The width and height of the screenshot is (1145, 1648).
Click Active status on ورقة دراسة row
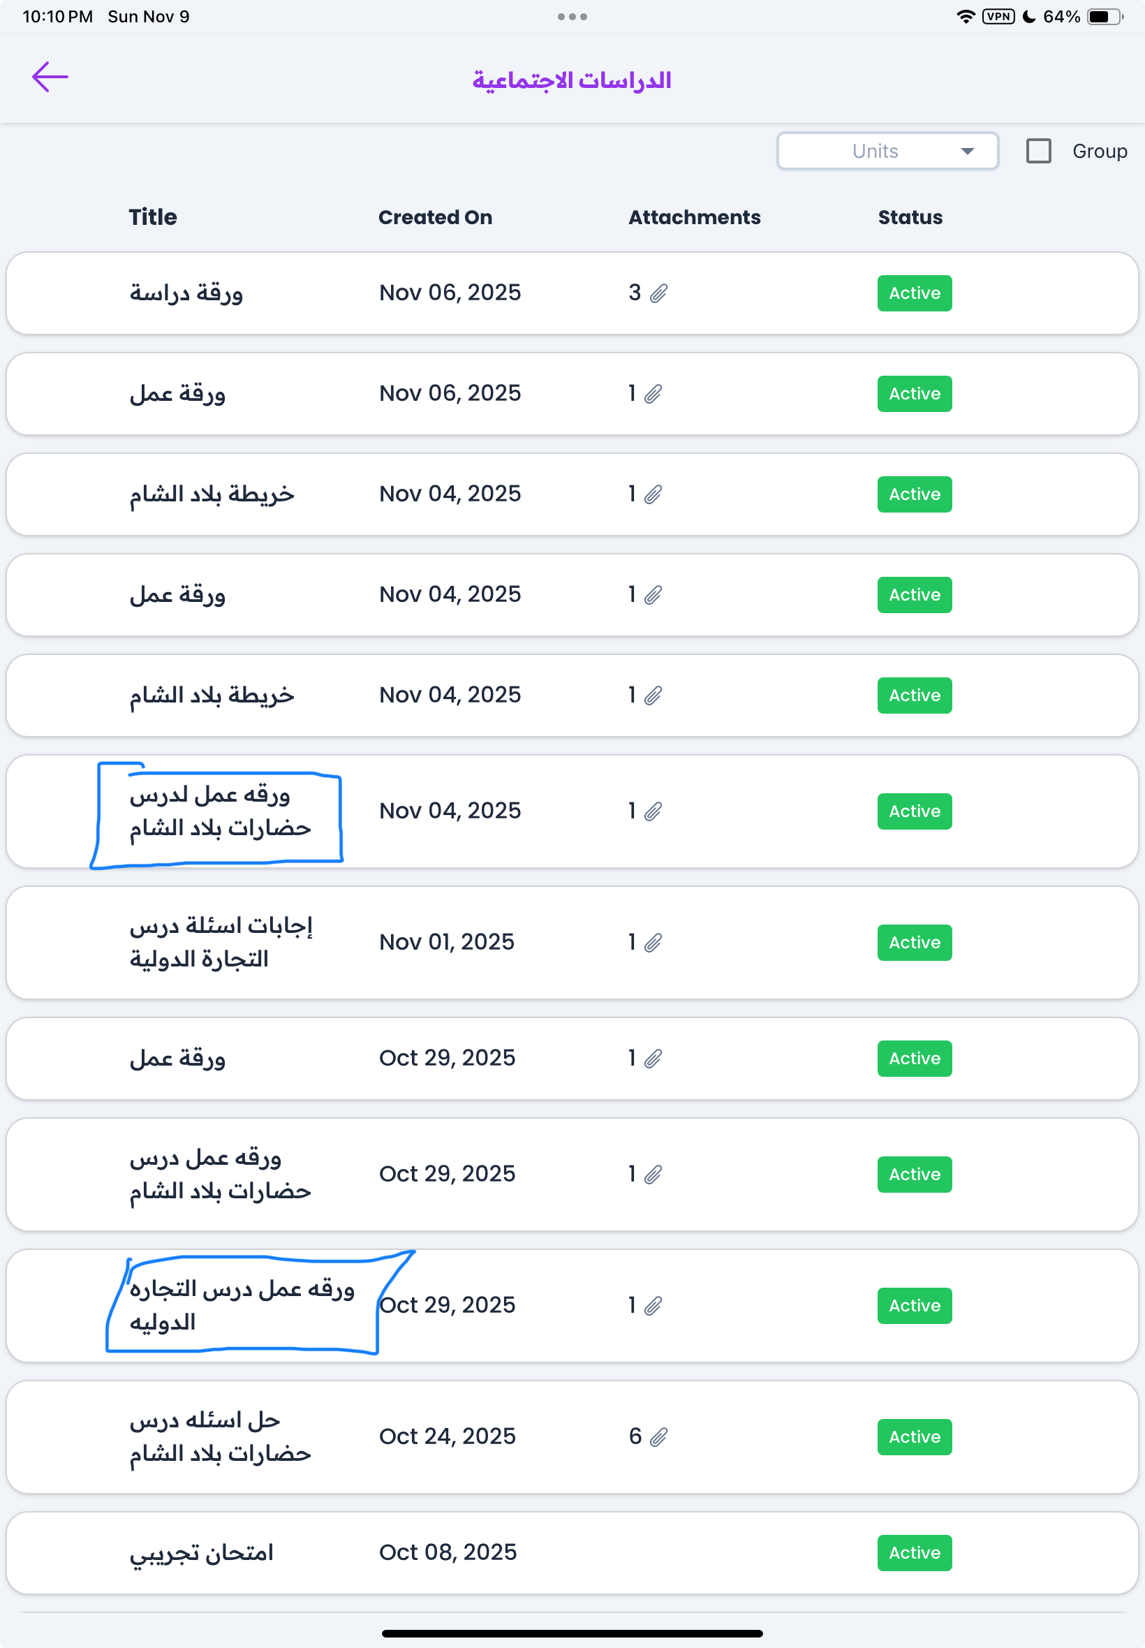coord(914,293)
